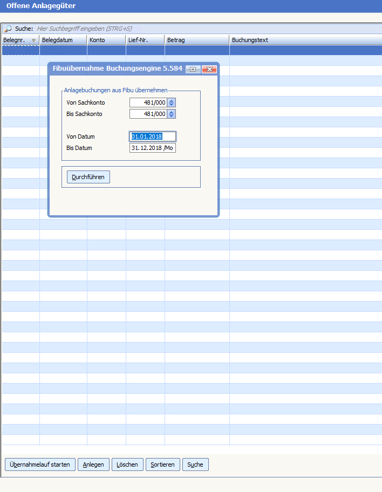Click the Suche button at bottom
The image size is (382, 492).
point(195,464)
